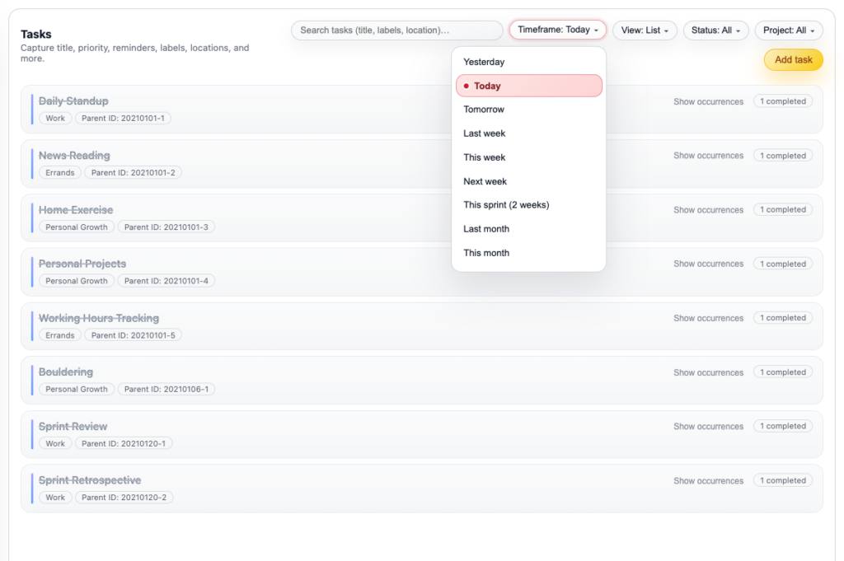This screenshot has height=561, width=844.
Task: Expand the Project: All dropdown
Action: 788,30
